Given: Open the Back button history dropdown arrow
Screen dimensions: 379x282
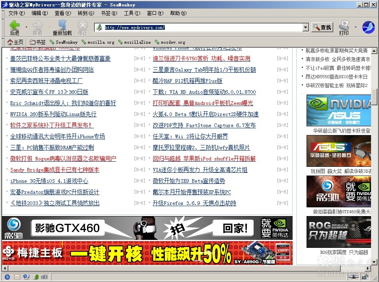Looking at the screenshot, I should pyautogui.click(x=26, y=27).
